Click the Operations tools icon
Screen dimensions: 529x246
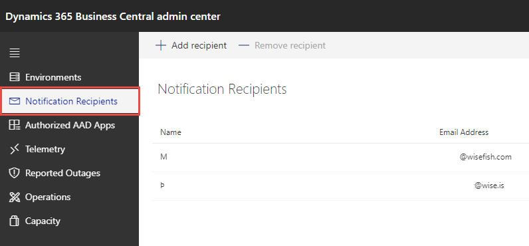click(15, 197)
